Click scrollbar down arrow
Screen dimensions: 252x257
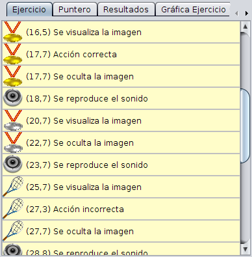pyautogui.click(x=245, y=249)
